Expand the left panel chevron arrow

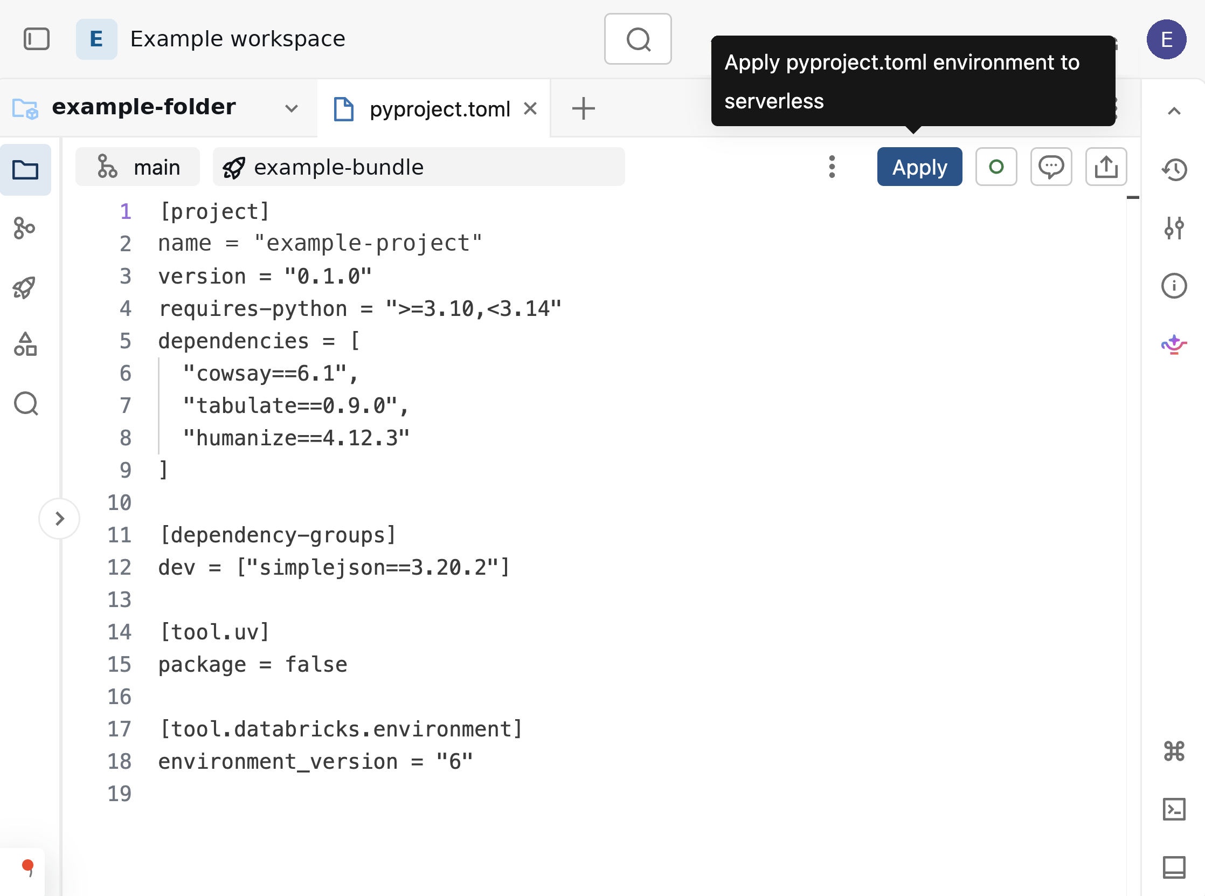60,519
